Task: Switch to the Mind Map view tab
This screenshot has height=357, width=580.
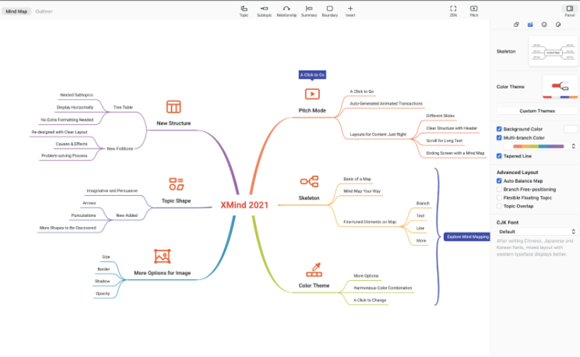Action: pyautogui.click(x=16, y=12)
